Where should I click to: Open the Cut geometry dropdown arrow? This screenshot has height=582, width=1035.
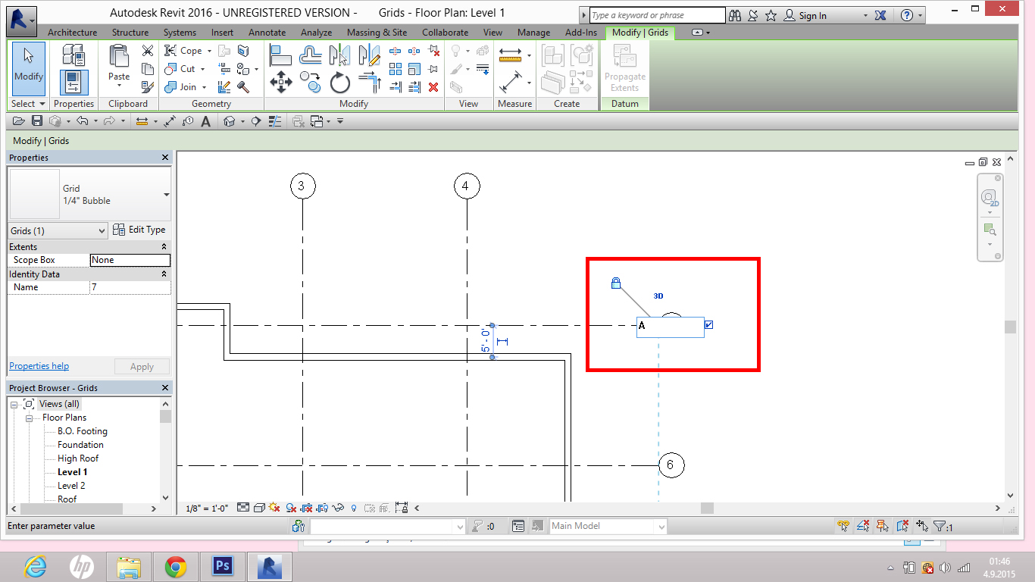pyautogui.click(x=203, y=69)
